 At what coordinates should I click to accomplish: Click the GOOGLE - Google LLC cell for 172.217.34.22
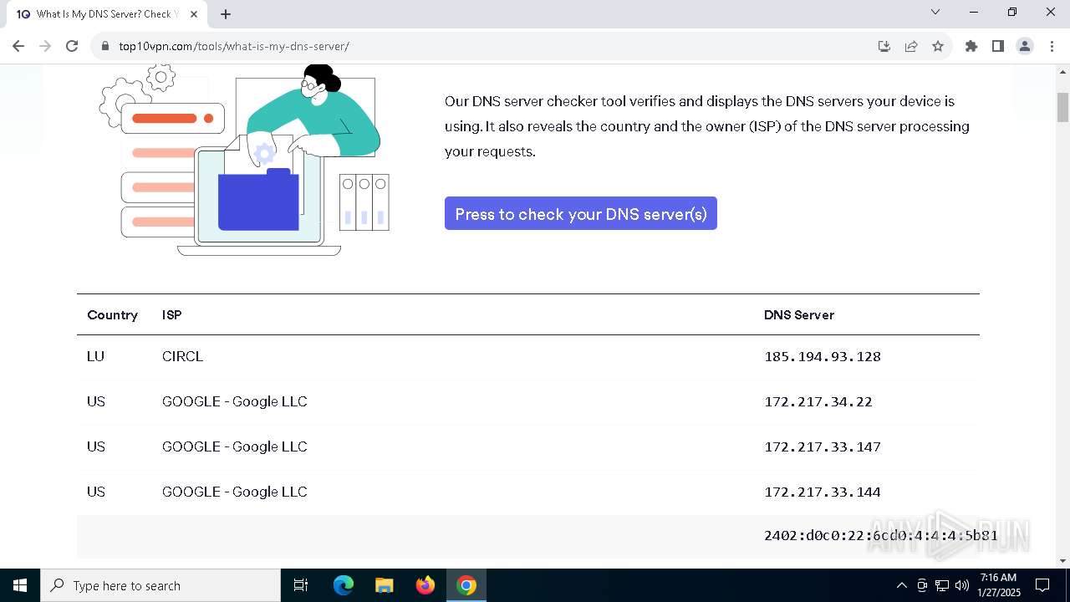pos(235,401)
